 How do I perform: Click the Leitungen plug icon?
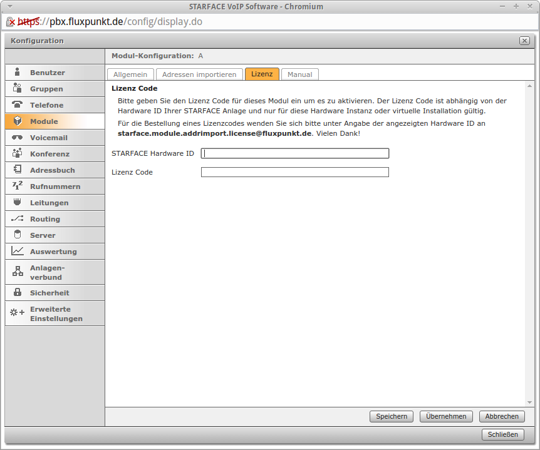click(17, 202)
